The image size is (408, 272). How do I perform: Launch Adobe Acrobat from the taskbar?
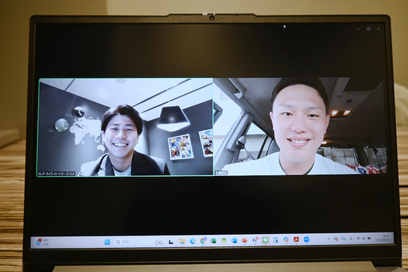[x=296, y=240]
